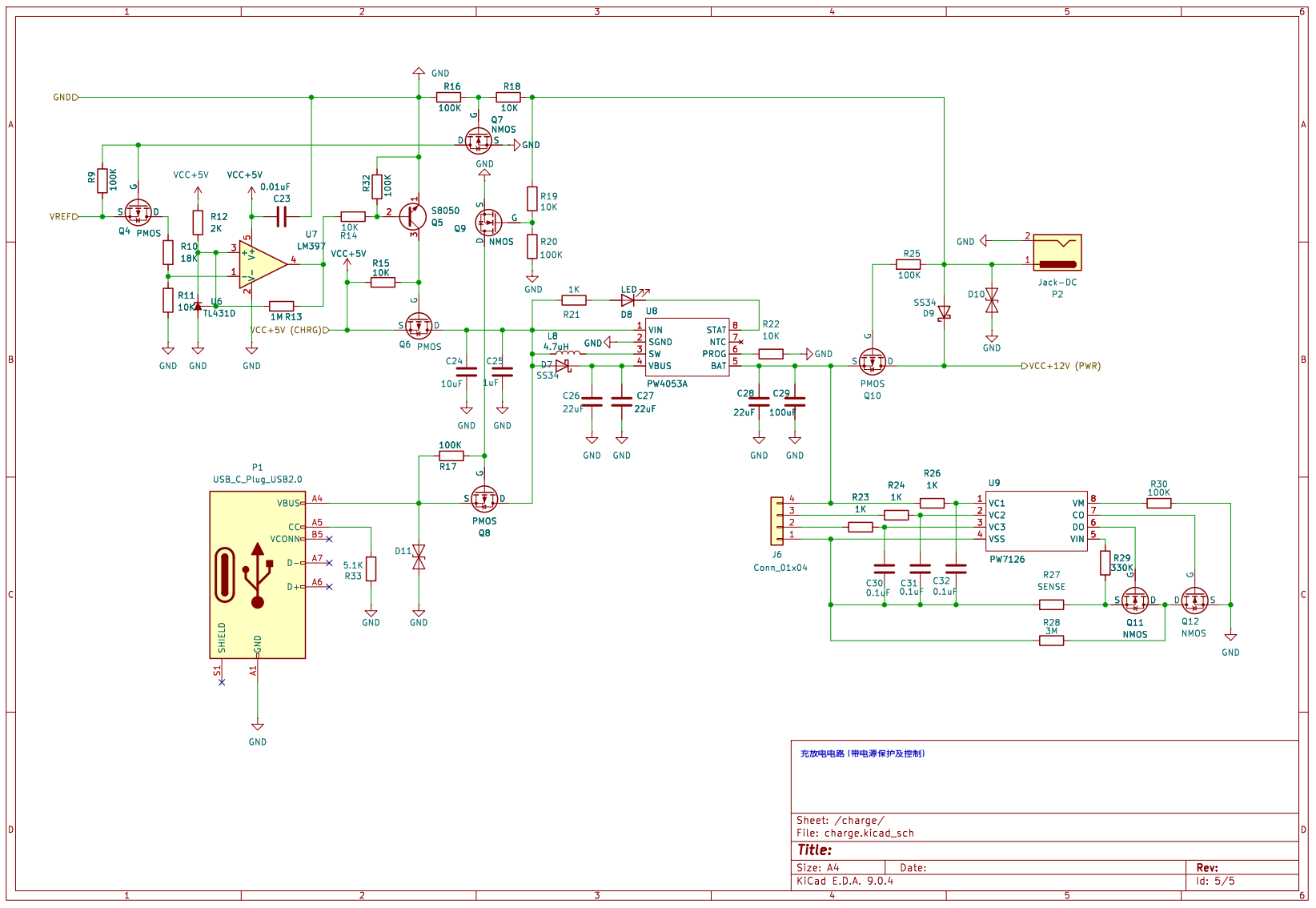Click the LM397 op-amp triangle symbol
Image resolution: width=1316 pixels, height=908 pixels.
pyautogui.click(x=261, y=263)
